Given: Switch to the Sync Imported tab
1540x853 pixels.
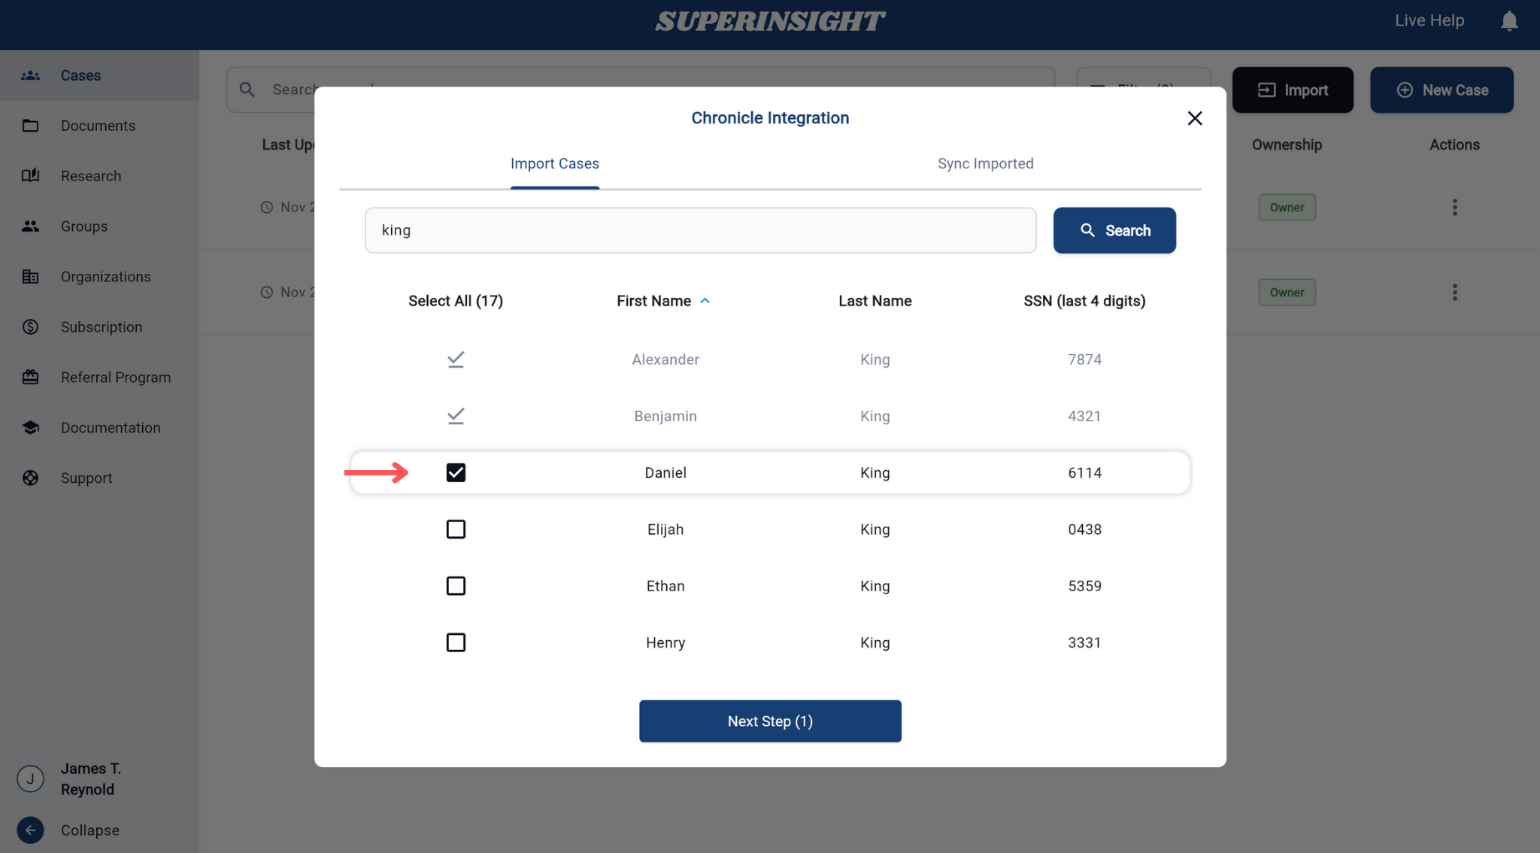Looking at the screenshot, I should coord(985,163).
